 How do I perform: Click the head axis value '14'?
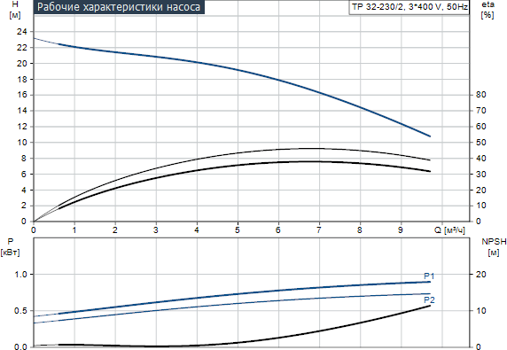[22, 111]
